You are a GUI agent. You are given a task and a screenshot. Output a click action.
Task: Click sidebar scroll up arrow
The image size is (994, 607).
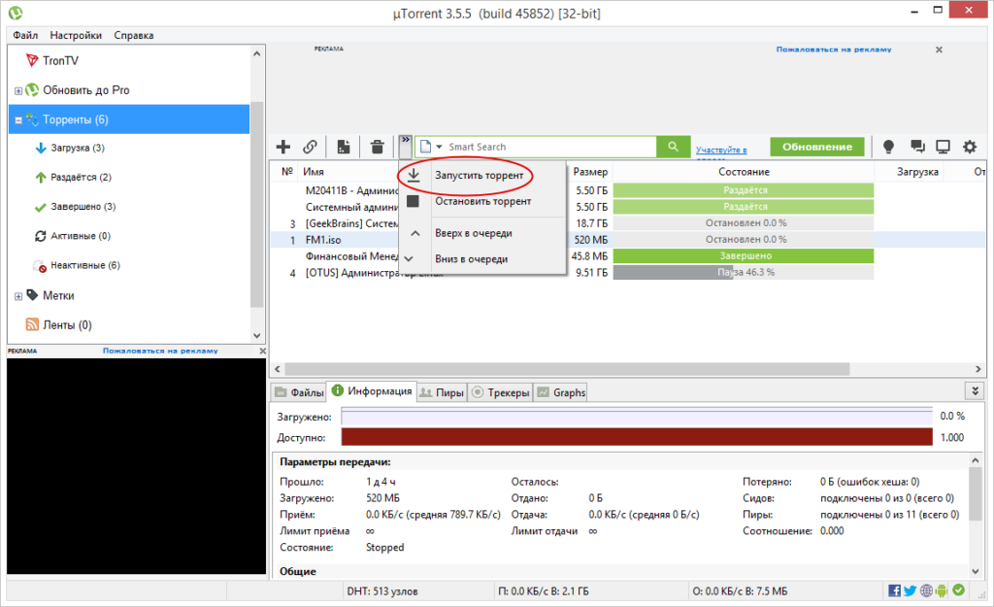point(256,54)
